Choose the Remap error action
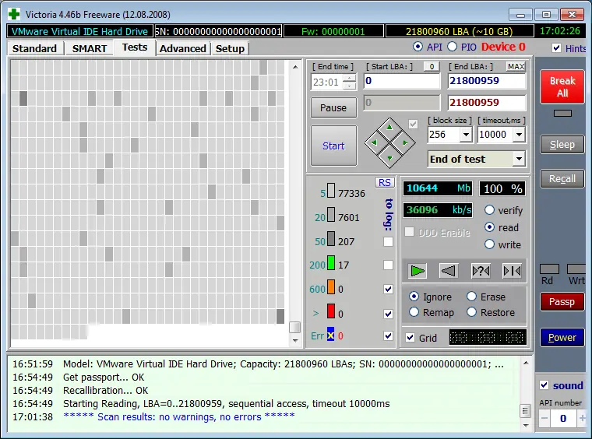The height and width of the screenshot is (439, 592). (414, 312)
